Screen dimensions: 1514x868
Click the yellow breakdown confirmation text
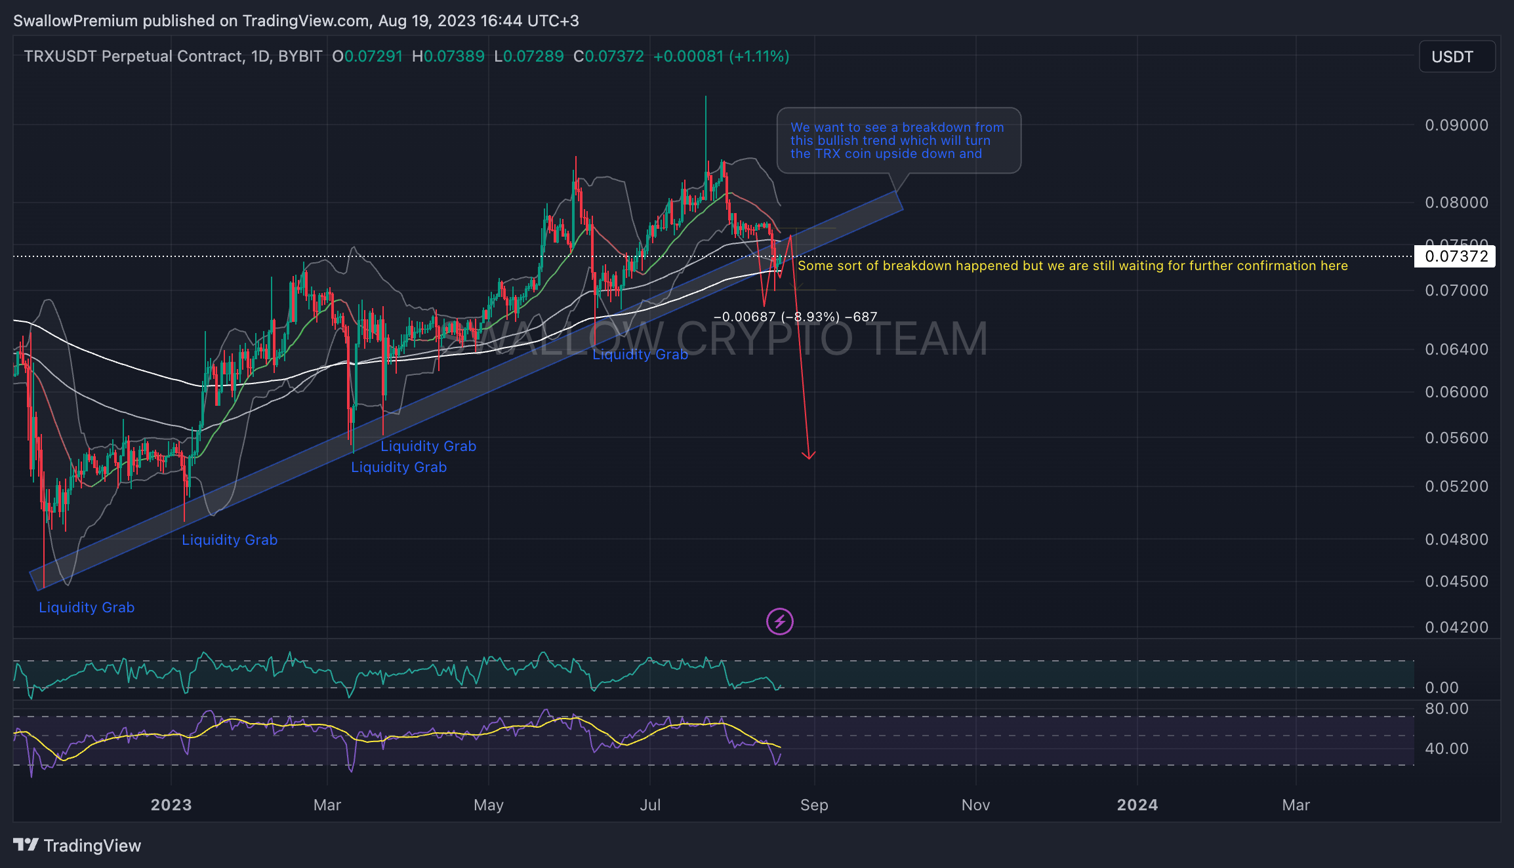point(1073,266)
